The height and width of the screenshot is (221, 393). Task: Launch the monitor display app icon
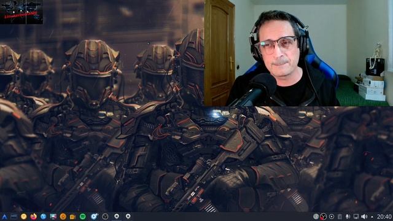53,217
